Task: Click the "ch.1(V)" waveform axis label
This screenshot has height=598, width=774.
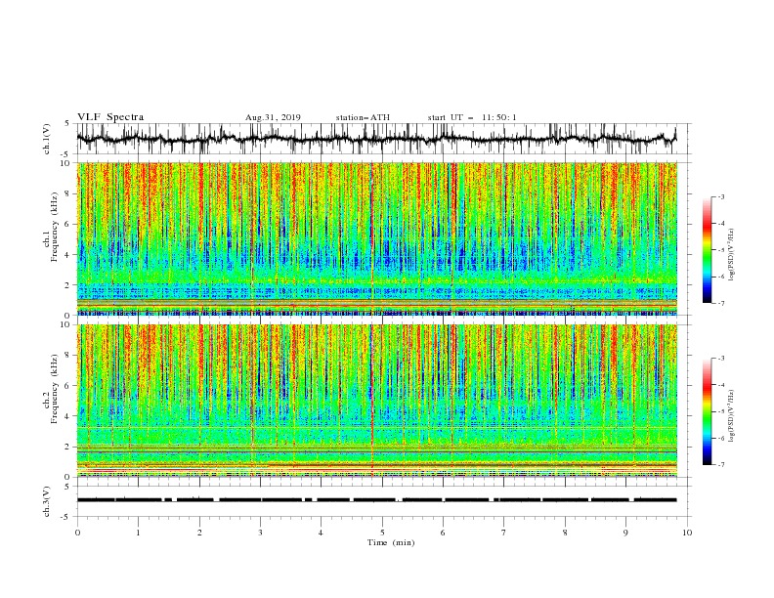Action: pyautogui.click(x=47, y=139)
